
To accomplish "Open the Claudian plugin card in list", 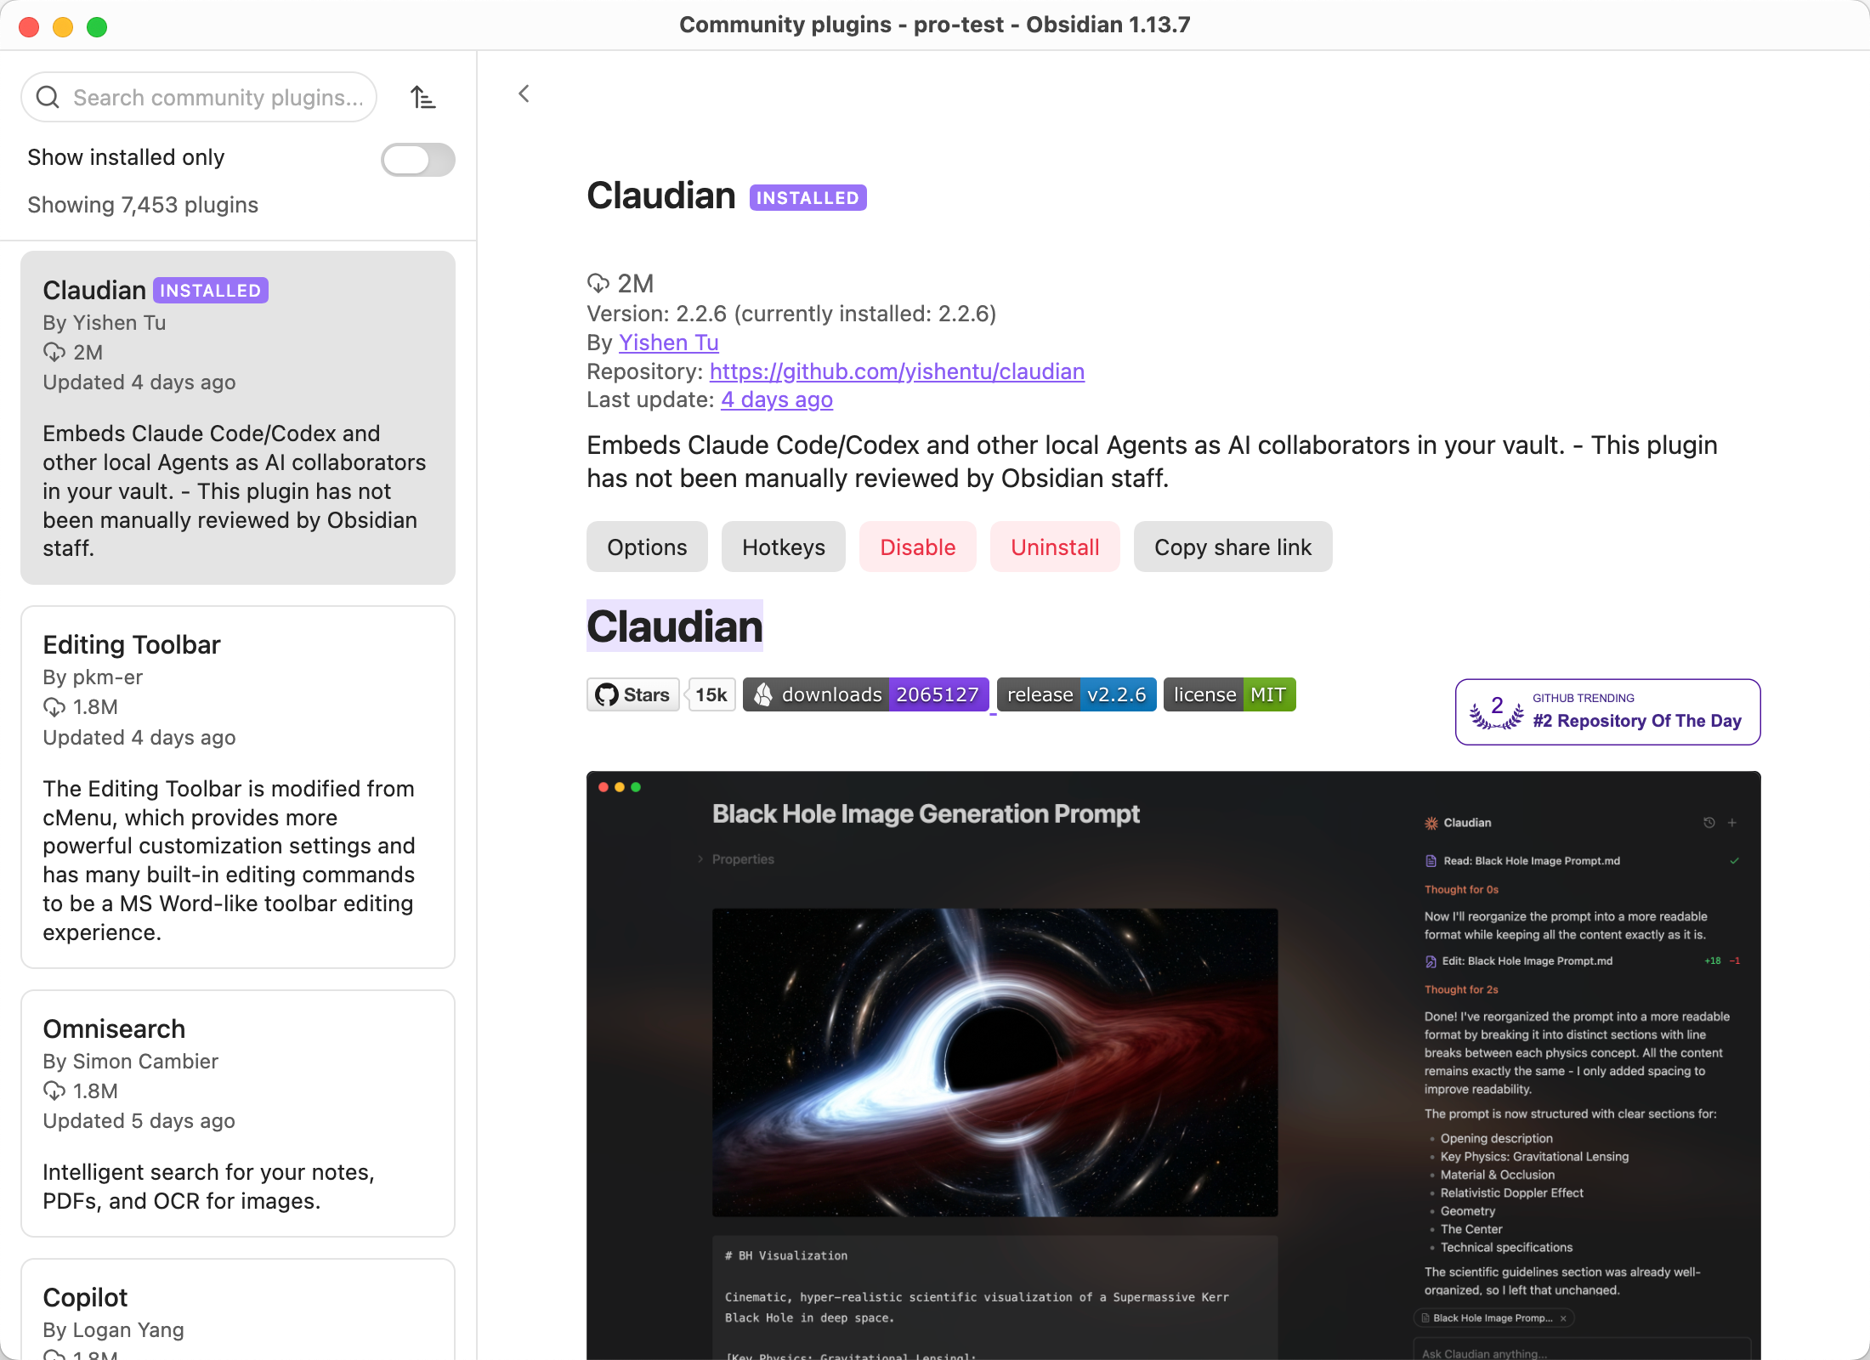I will click(x=238, y=417).
